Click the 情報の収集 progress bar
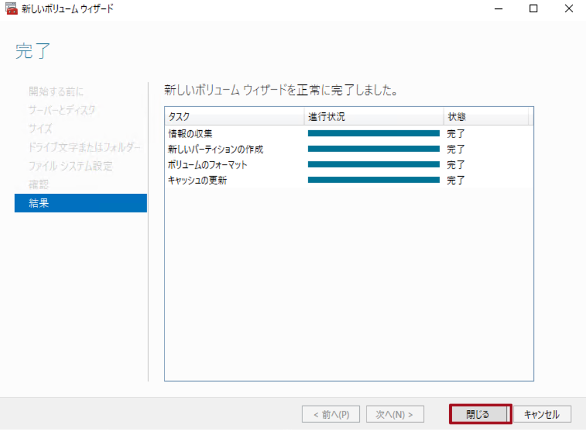This screenshot has width=586, height=430. (x=373, y=133)
